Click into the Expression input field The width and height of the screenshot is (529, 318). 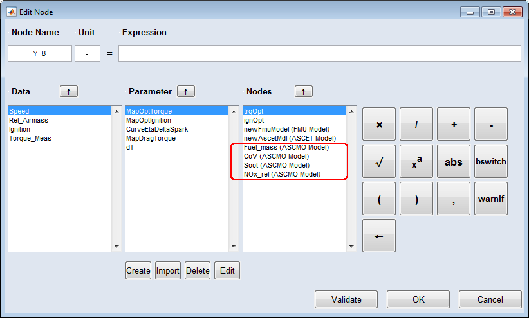tap(319, 53)
